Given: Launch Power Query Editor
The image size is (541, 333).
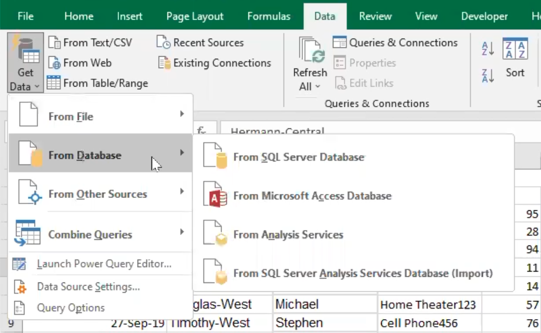Looking at the screenshot, I should point(104,264).
